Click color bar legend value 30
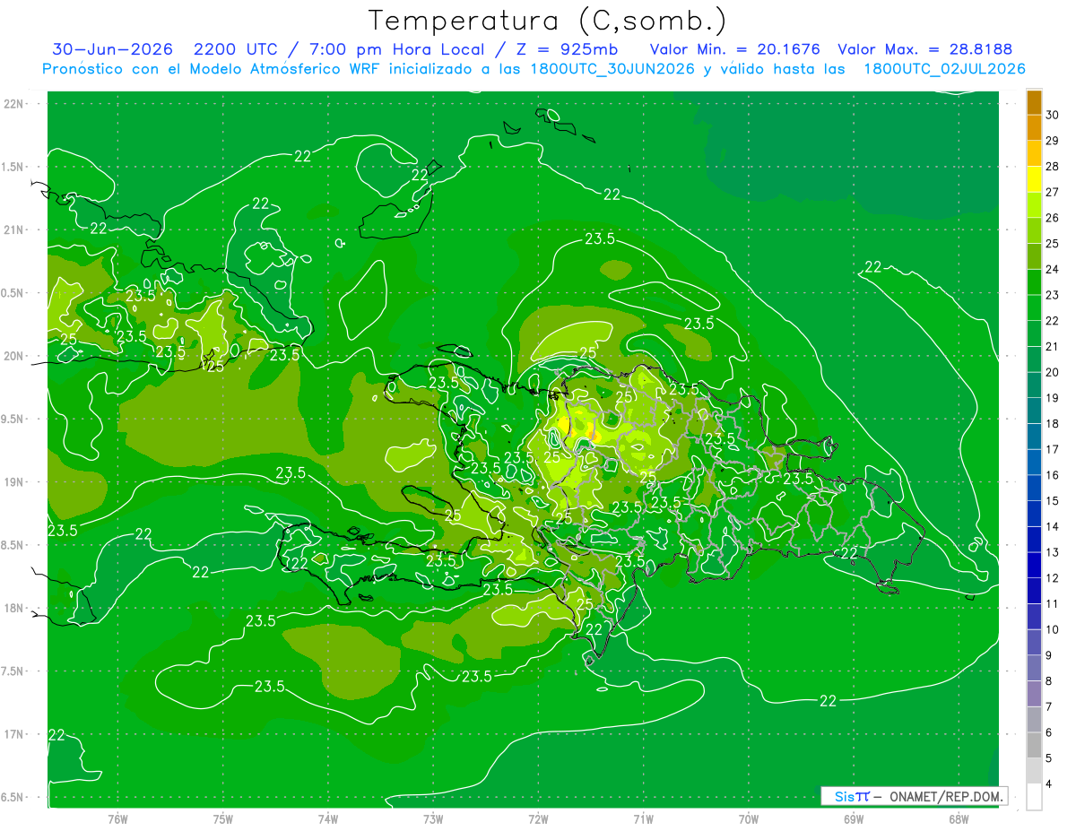Viewport: 1076px width, 831px height. pos(1053,115)
